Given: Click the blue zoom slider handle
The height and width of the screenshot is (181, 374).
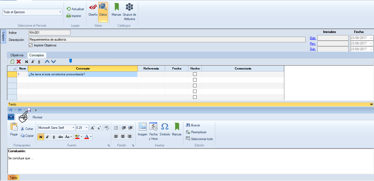Looking at the screenshot, I should pyautogui.click(x=70, y=61).
